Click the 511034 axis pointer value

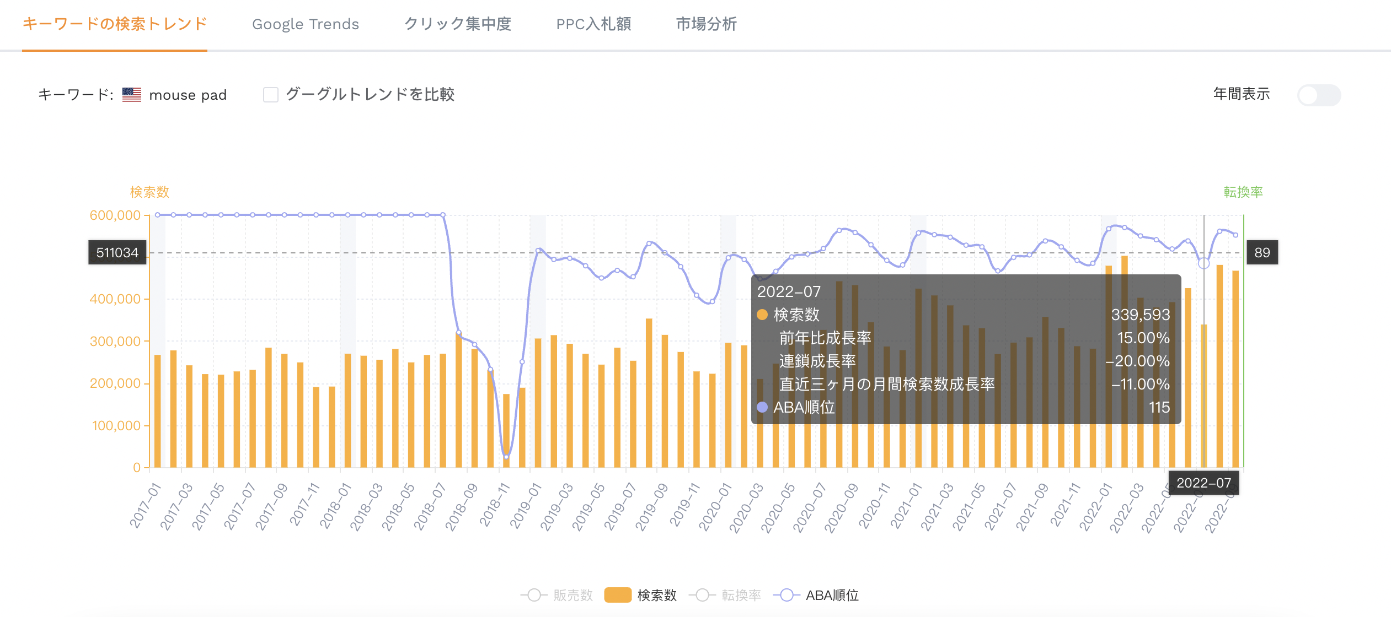pos(117,252)
